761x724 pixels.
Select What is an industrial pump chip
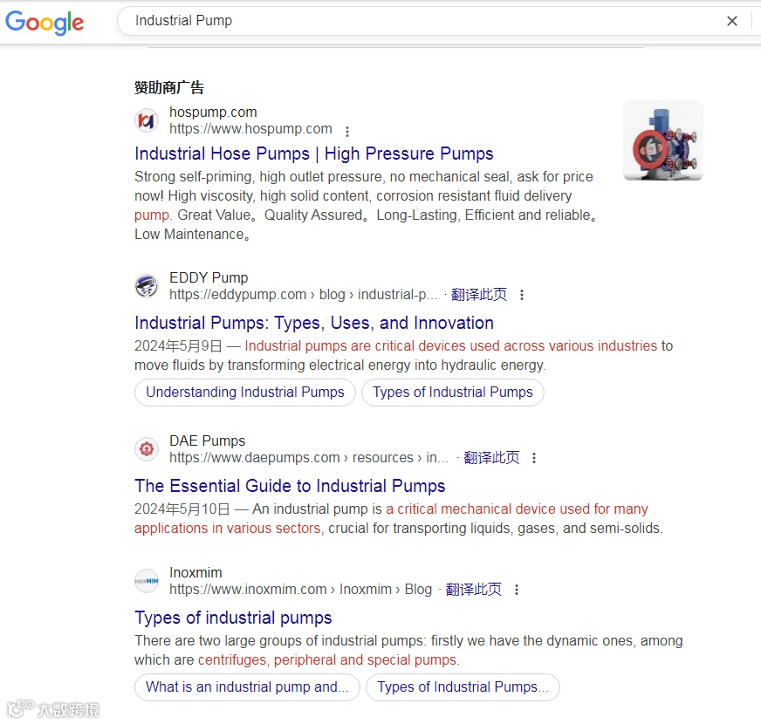coord(248,687)
